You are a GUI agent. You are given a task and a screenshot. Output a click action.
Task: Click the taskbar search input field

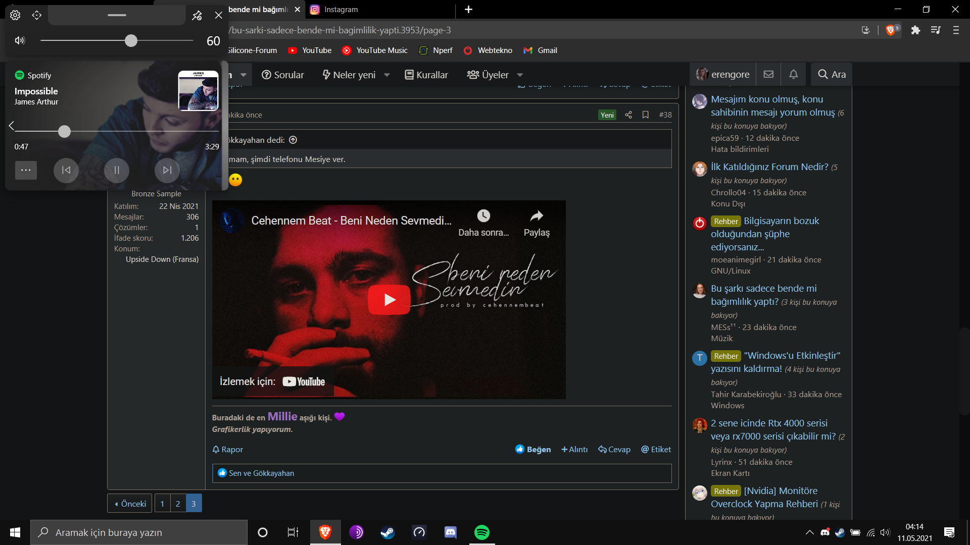pyautogui.click(x=139, y=532)
